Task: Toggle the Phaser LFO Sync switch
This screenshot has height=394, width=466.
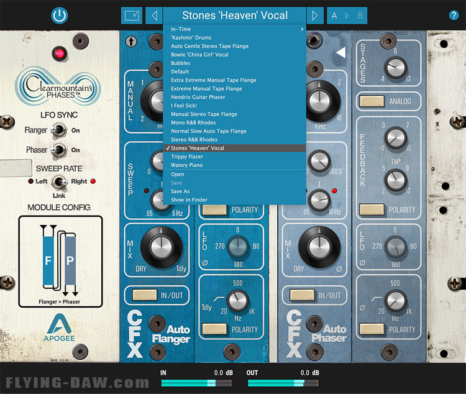Action: [x=59, y=150]
